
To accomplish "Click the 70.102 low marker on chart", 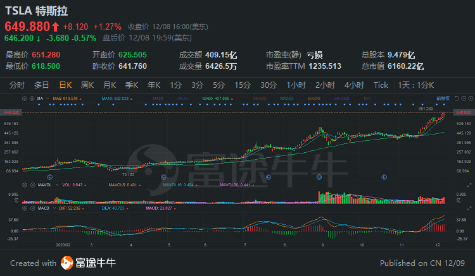I will (x=128, y=175).
